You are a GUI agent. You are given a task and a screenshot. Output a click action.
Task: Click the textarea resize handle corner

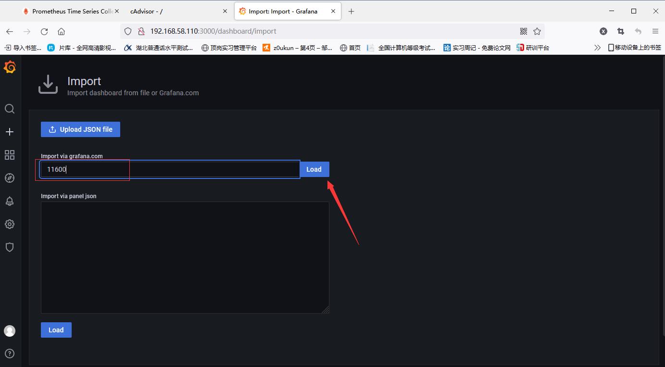coord(326,310)
